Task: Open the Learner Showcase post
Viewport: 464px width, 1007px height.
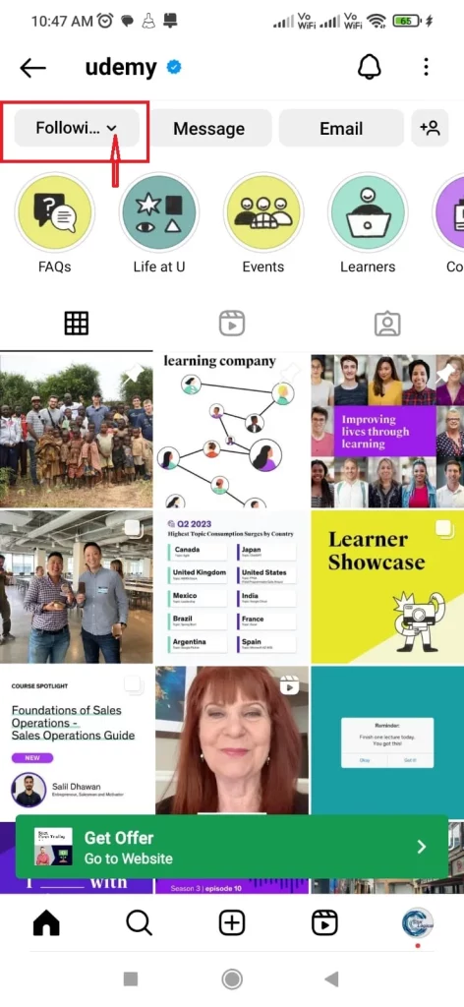Action: [387, 587]
